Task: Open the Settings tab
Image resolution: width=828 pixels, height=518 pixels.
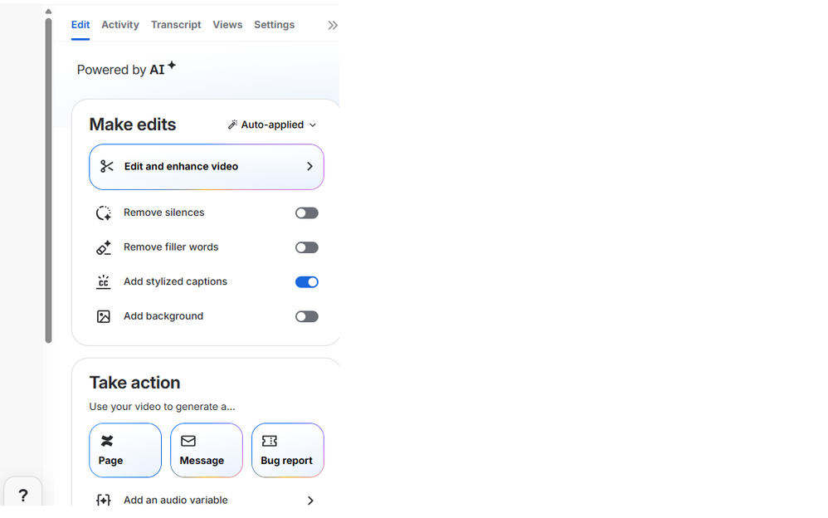Action: click(274, 25)
